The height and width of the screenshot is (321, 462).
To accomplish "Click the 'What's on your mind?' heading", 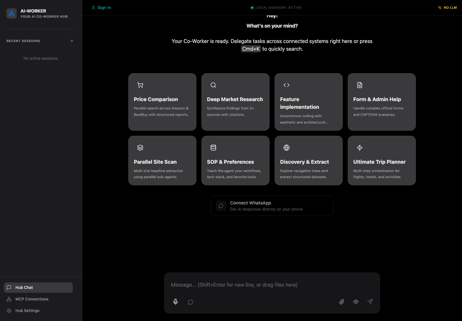I will pyautogui.click(x=272, y=26).
